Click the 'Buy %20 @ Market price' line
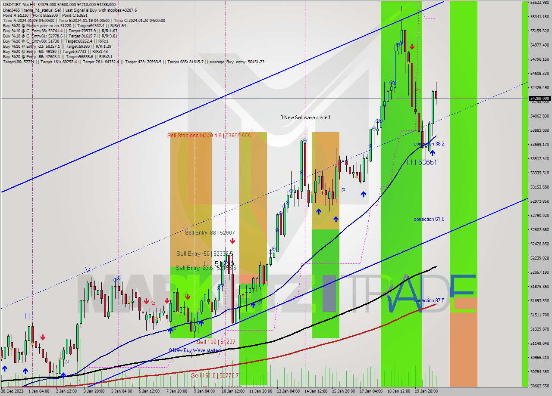Image resolution: width=552 pixels, height=396 pixels. click(x=64, y=25)
